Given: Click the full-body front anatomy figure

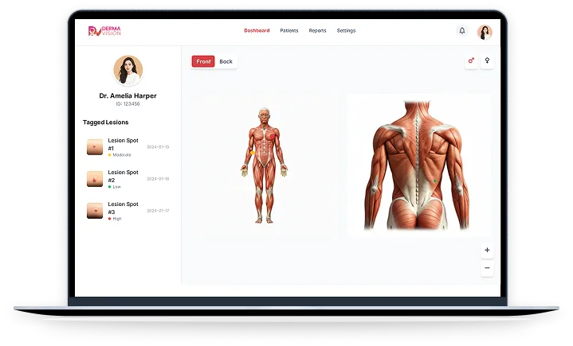Looking at the screenshot, I should [x=265, y=165].
